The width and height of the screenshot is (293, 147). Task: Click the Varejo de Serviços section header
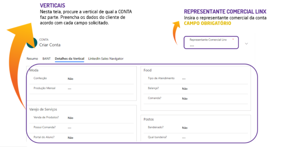(43, 109)
